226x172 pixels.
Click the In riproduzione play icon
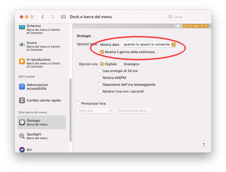point(22,61)
